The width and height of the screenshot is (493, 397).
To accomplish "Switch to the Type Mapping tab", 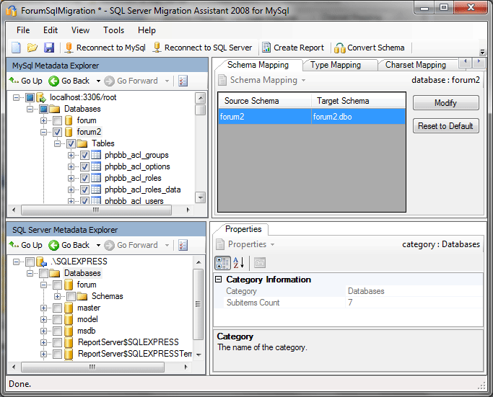I will (335, 65).
